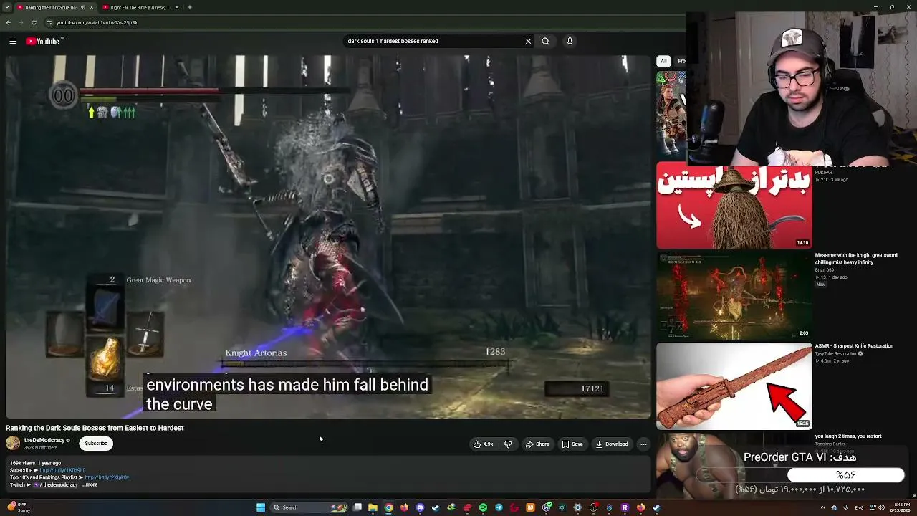Open theDeModcracy channel avatar

pos(13,443)
